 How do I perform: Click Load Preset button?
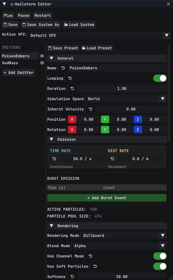tap(97, 48)
